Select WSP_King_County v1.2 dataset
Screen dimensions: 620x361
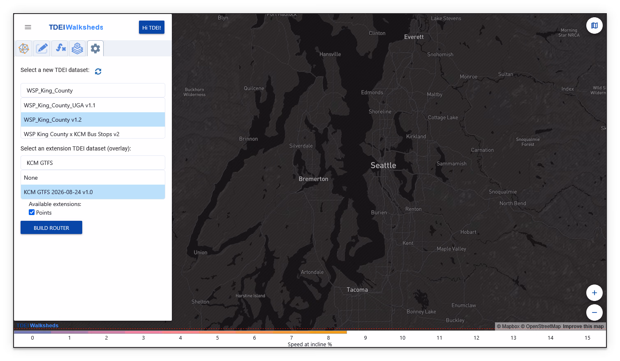pyautogui.click(x=93, y=120)
